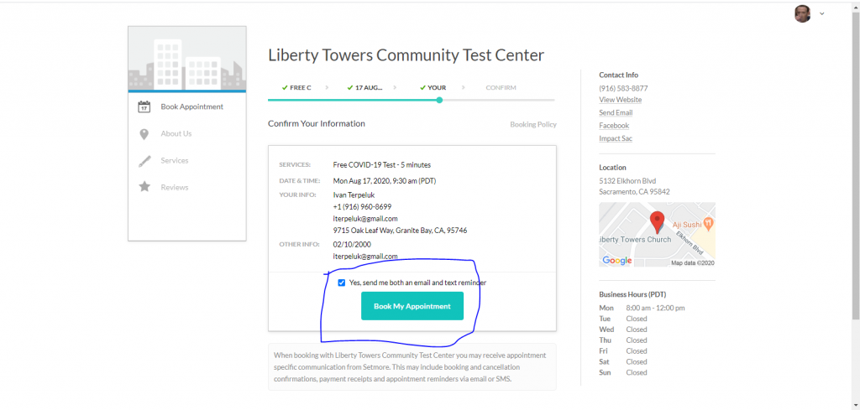
Task: Click the View Website link
Action: click(620, 100)
